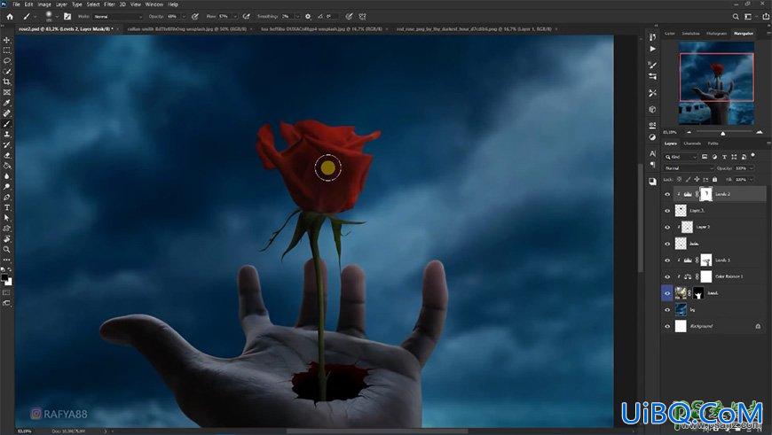Switch to the Channels tab
Screen dimensions: 772x435
click(692, 144)
